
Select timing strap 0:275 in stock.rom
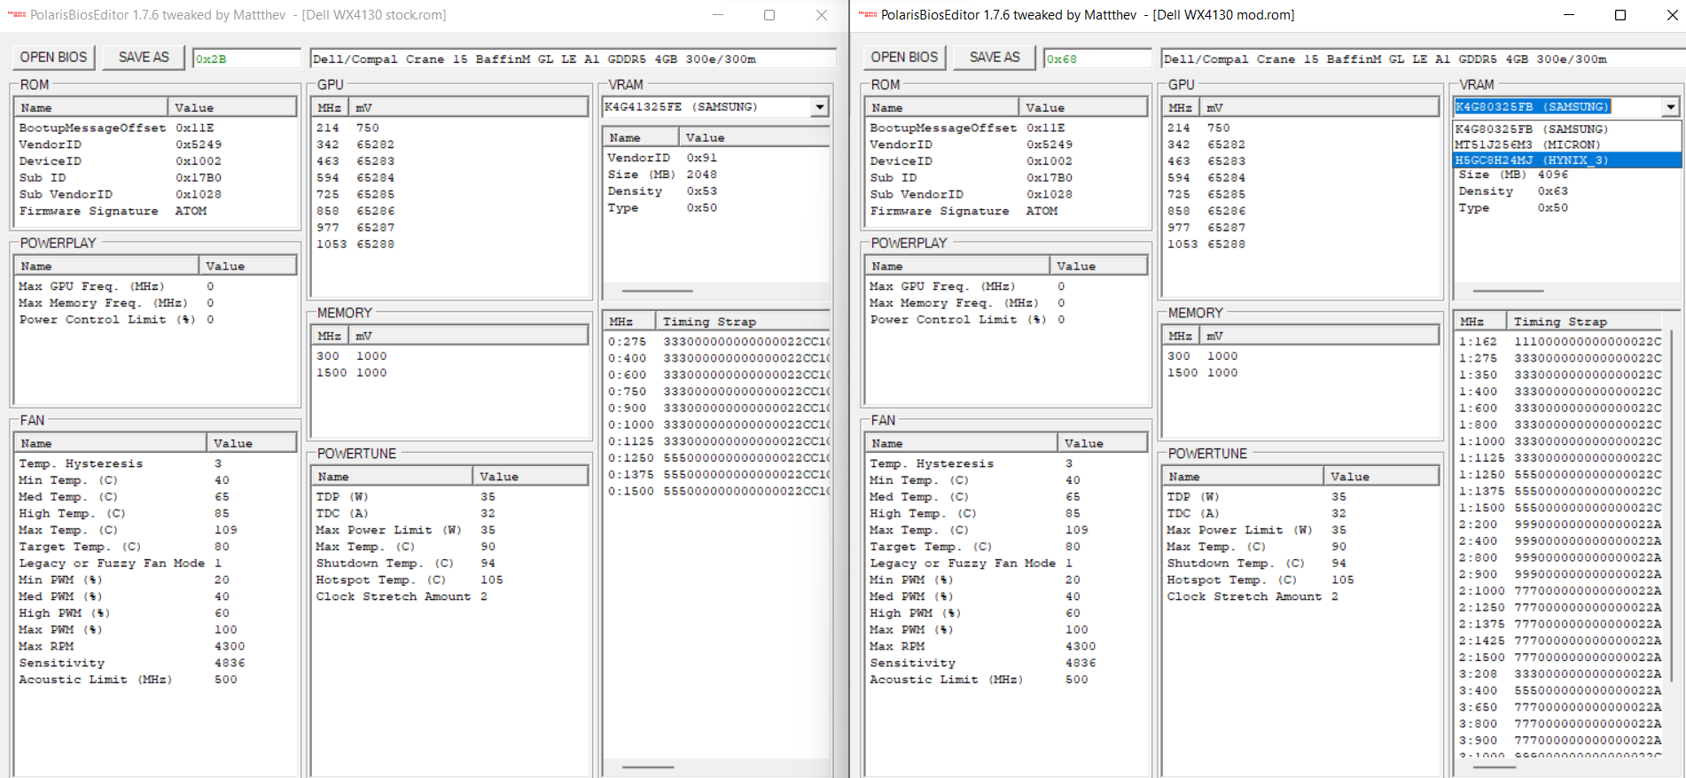(717, 341)
